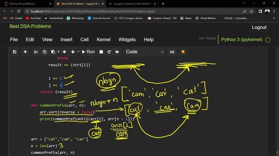Bookmark this page with the star icon

pyautogui.click(x=252, y=11)
